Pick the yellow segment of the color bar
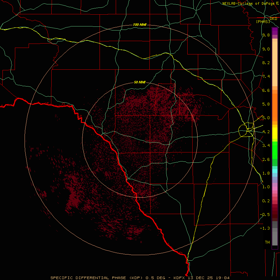280x280 pixels. click(275, 133)
